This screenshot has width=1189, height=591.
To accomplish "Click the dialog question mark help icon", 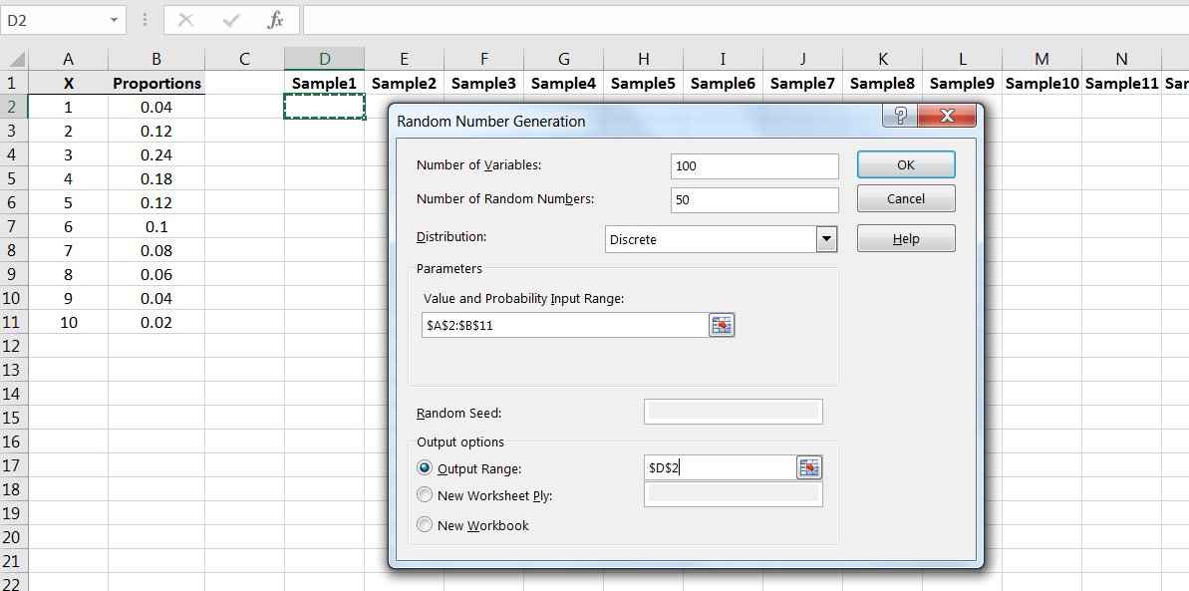I will pyautogui.click(x=900, y=117).
